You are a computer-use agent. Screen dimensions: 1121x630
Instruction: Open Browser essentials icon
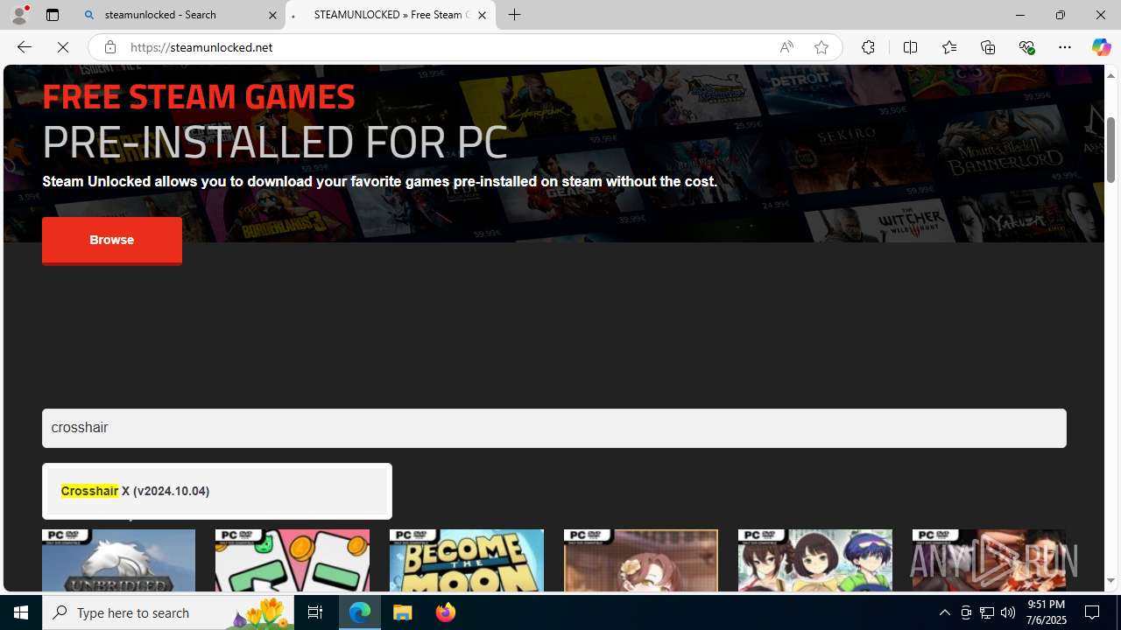tap(1026, 47)
